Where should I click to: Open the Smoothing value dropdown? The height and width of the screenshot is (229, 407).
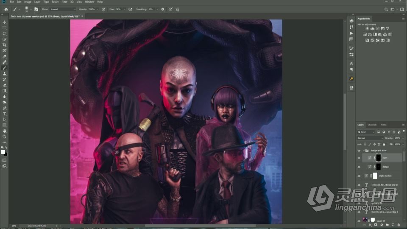pos(157,9)
